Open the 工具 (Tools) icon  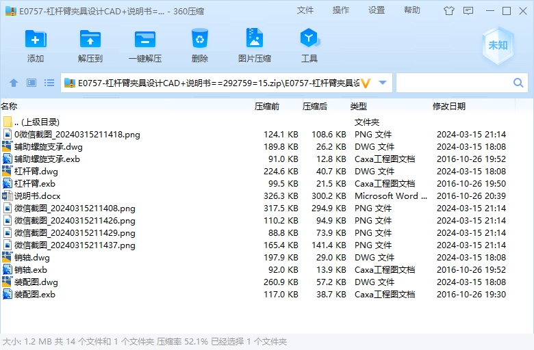click(x=309, y=38)
